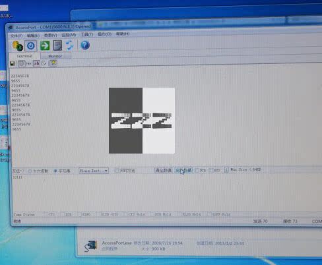Click the save floppy disk icon
Image resolution: width=322 pixels, height=265 pixels.
[x=13, y=64]
